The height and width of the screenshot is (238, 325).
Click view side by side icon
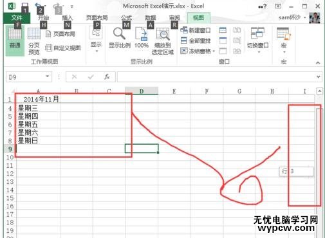coord(237,30)
